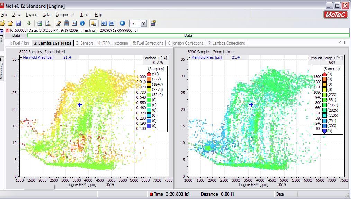
Task: Open the File menu
Action: coord(4,15)
